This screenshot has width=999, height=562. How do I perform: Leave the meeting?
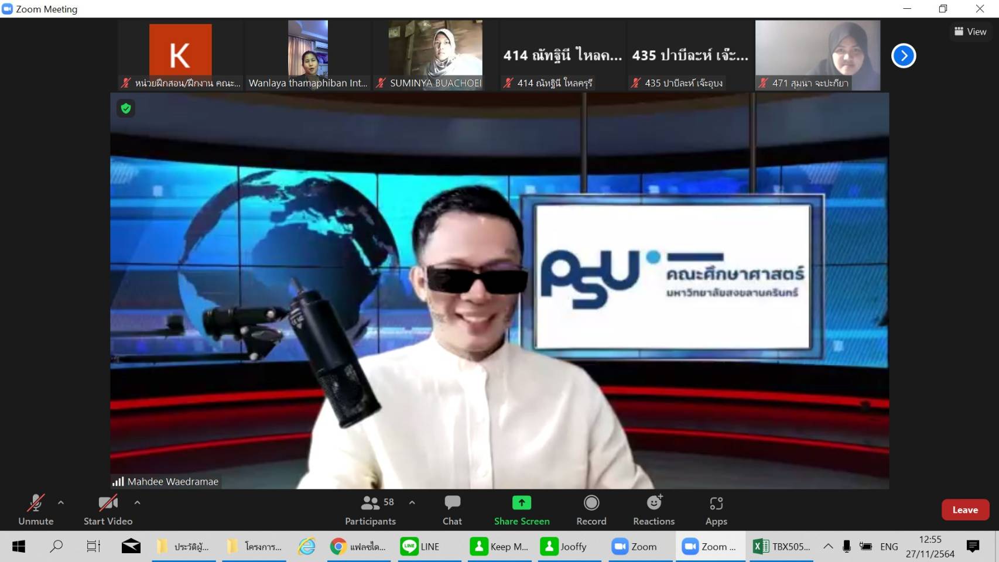point(965,510)
